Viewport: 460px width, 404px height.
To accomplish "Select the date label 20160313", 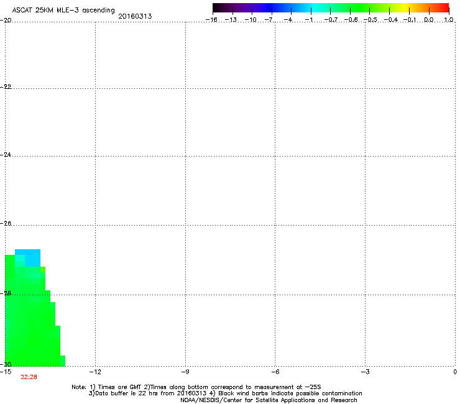I will pyautogui.click(x=135, y=16).
